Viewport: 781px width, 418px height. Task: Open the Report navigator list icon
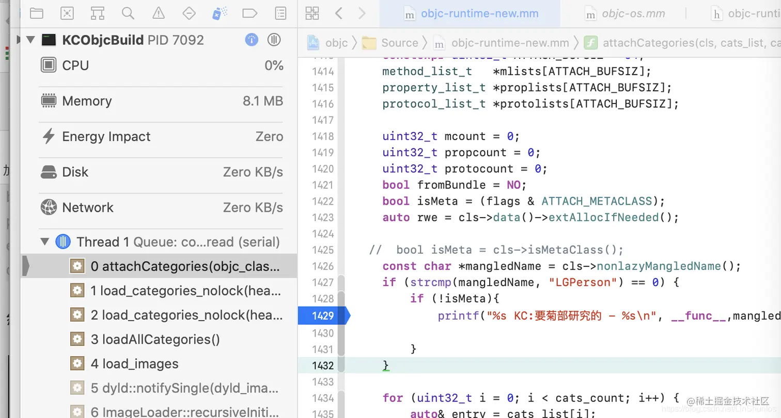click(280, 13)
